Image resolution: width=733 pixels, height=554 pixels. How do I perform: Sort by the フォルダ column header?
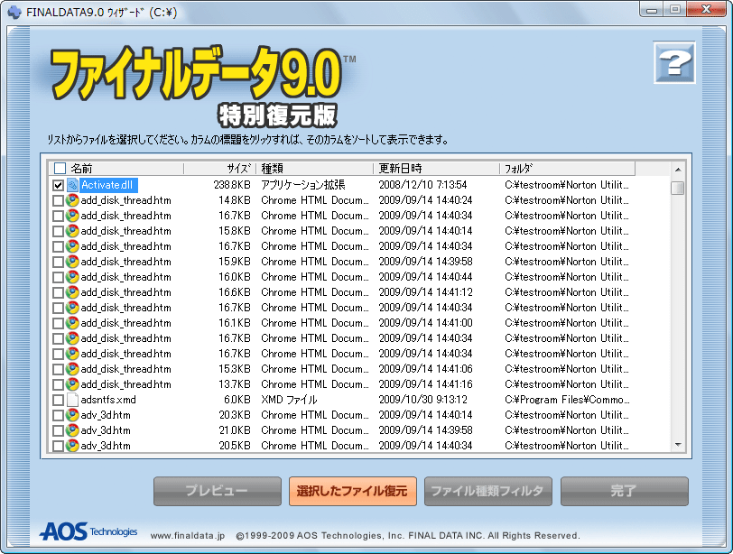click(x=567, y=168)
